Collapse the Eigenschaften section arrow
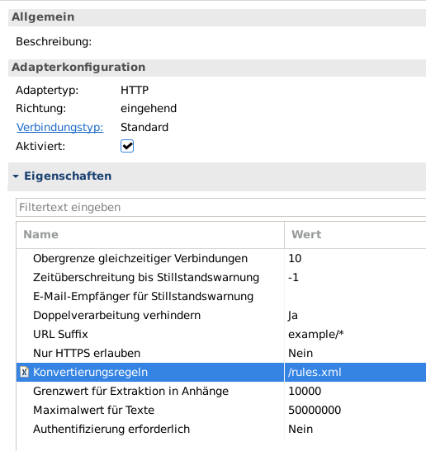 pyautogui.click(x=16, y=176)
